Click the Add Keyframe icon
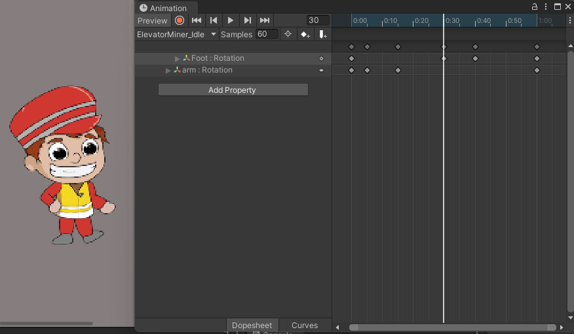Image resolution: width=574 pixels, height=334 pixels. tap(305, 34)
